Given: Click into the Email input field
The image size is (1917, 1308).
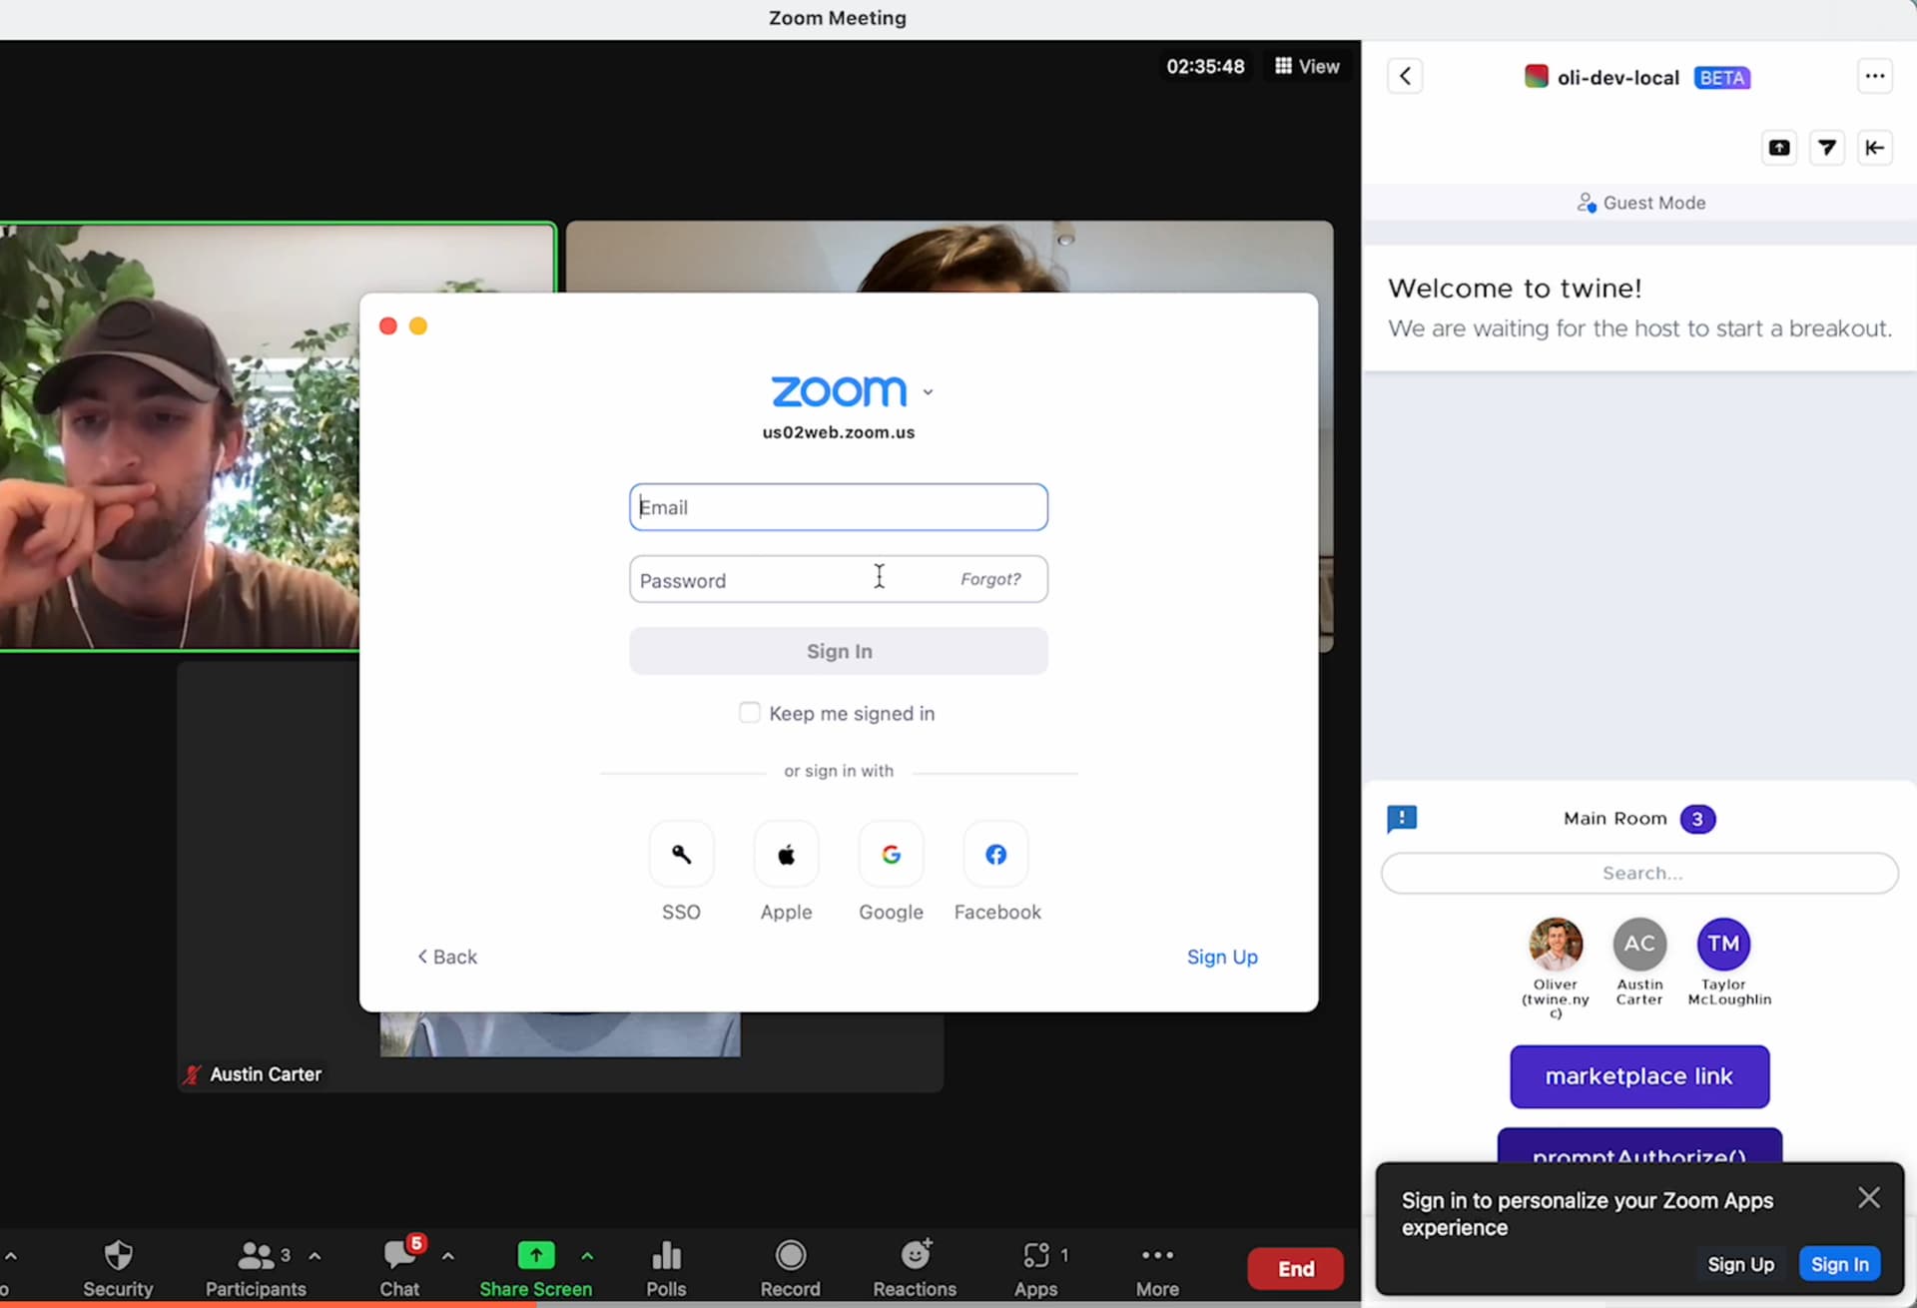Looking at the screenshot, I should tap(838, 507).
